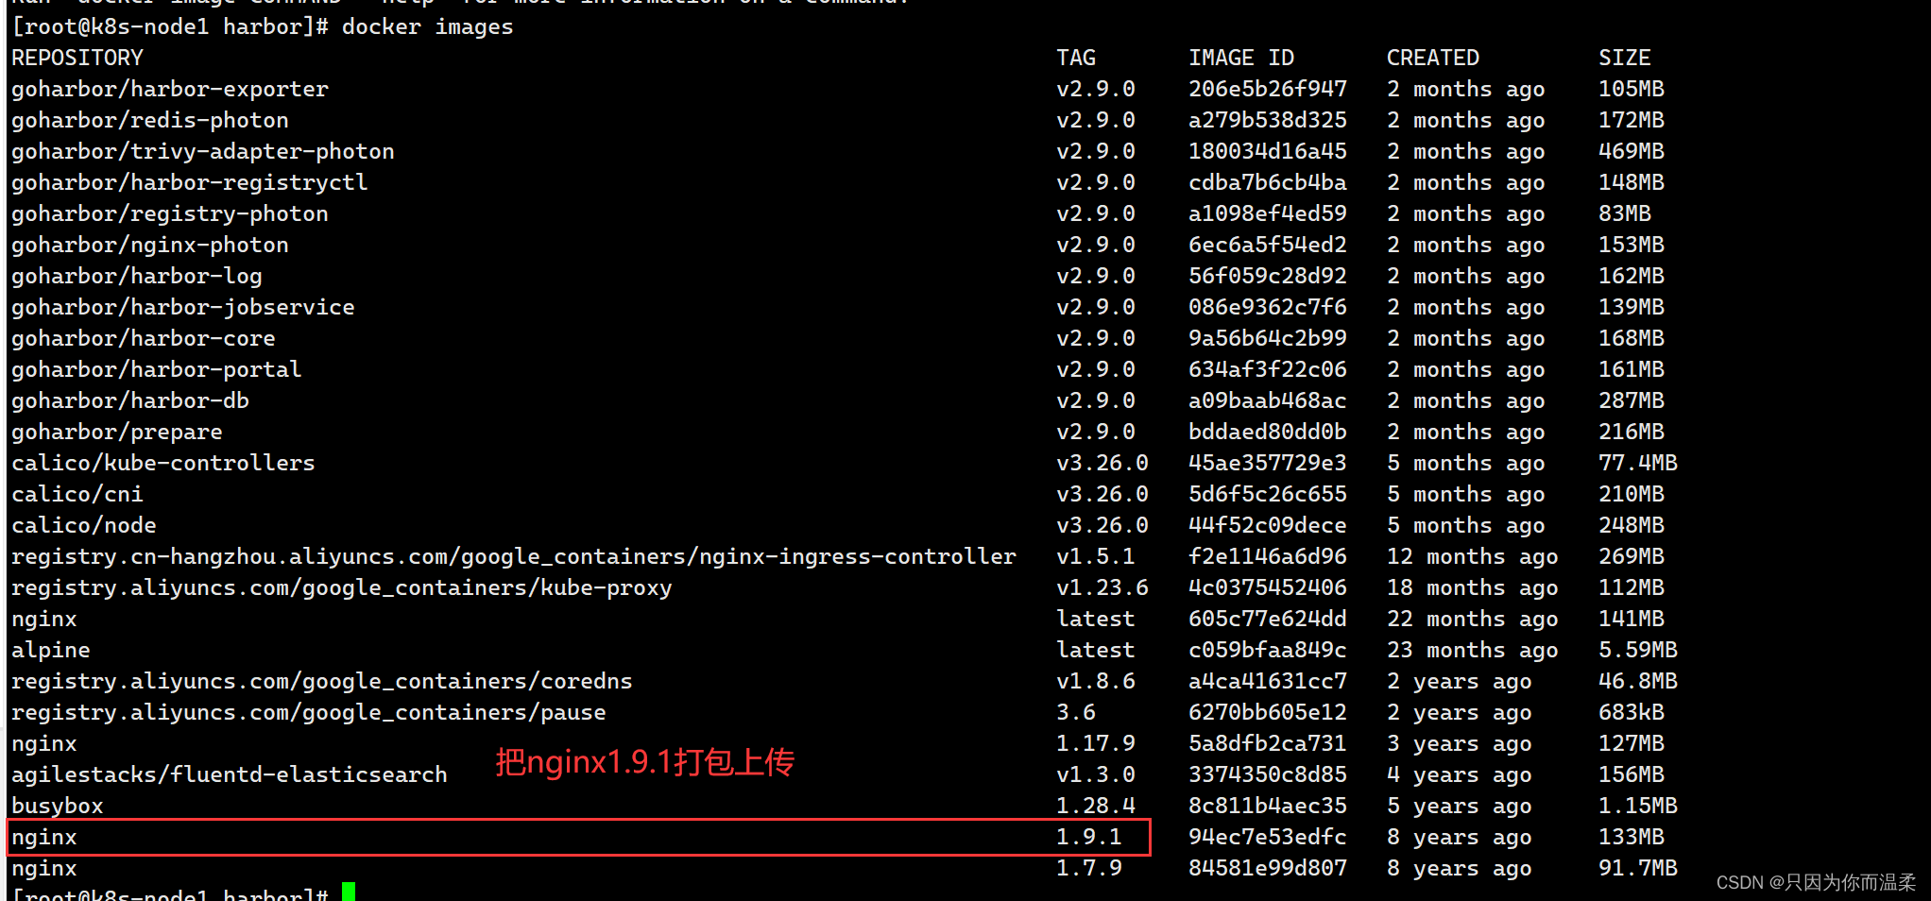Click goharbor/prepare repository name
This screenshot has height=901, width=1931.
(x=117, y=433)
